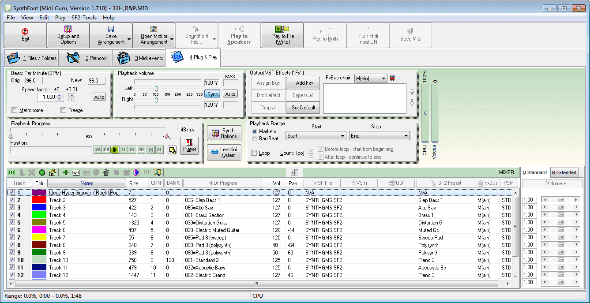Expand the playback range Start dropdown
This screenshot has height=303, width=590.
(316, 136)
